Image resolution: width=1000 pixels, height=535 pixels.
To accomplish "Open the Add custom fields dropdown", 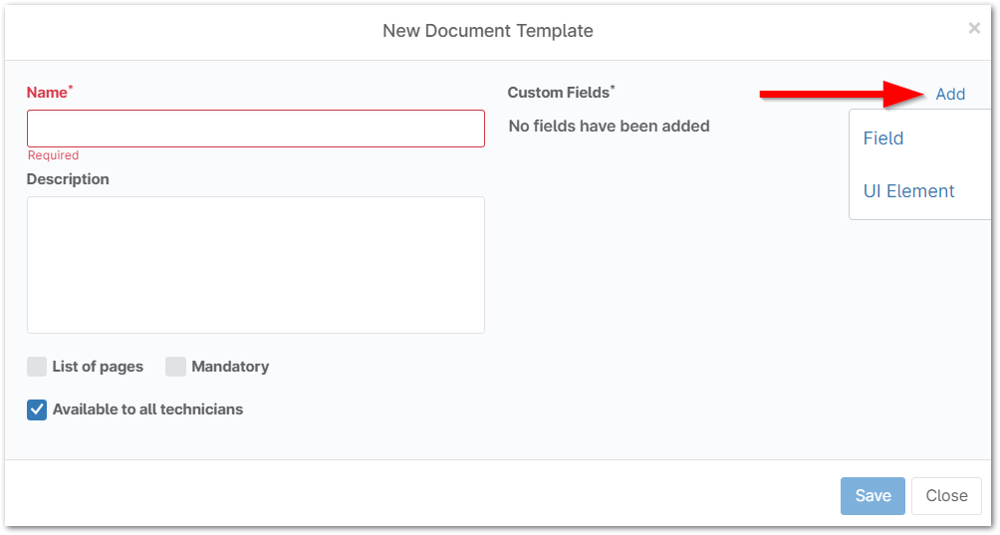I will click(x=950, y=94).
